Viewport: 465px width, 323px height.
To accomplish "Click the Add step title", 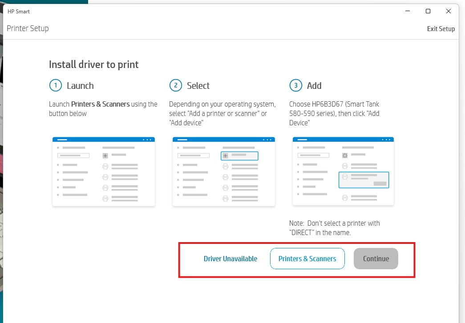I will point(314,86).
